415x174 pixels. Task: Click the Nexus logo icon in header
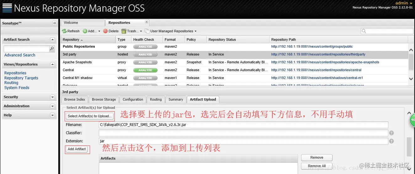[7, 8]
